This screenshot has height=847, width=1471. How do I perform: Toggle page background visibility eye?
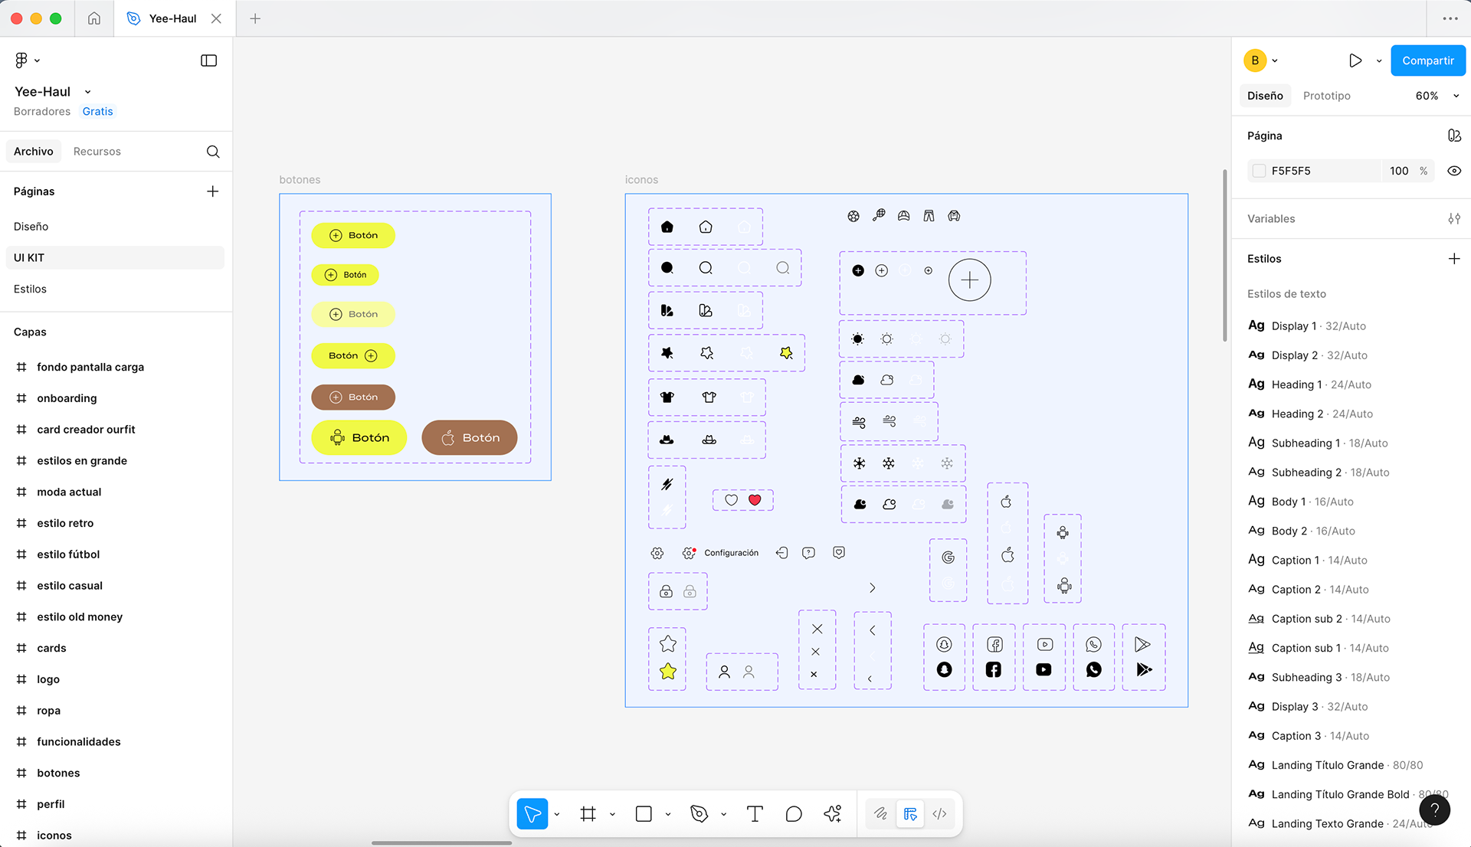tap(1454, 171)
